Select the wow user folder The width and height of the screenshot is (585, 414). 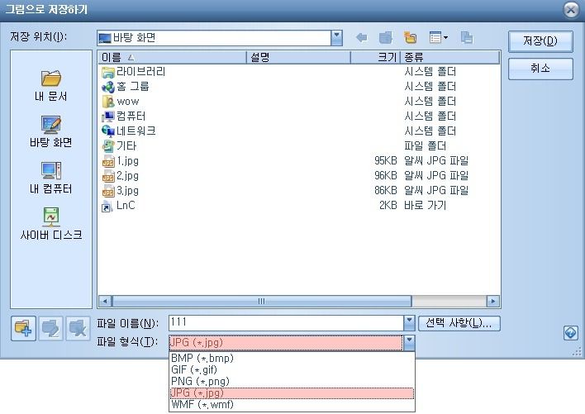(120, 102)
